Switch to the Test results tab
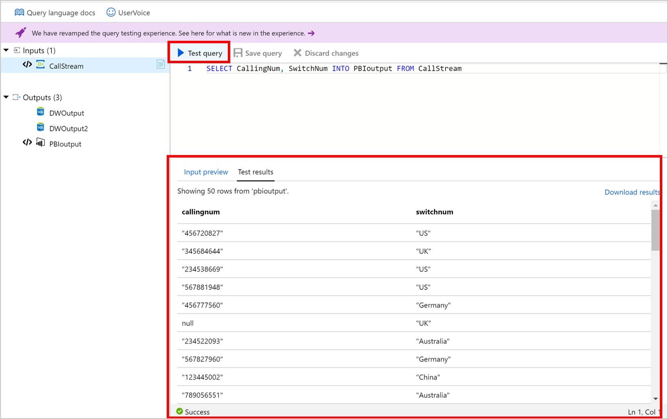 (255, 172)
